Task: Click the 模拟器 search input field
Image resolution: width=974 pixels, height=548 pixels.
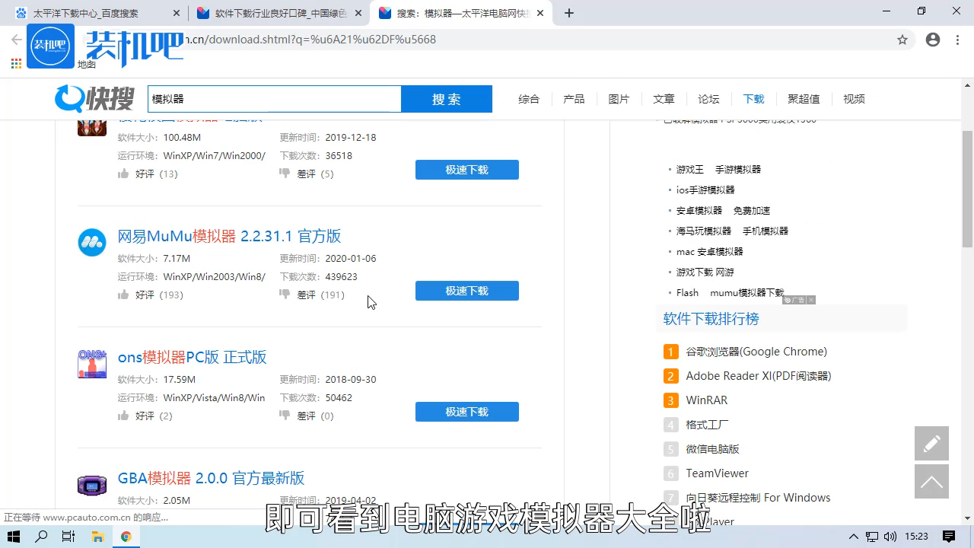Action: [x=274, y=99]
